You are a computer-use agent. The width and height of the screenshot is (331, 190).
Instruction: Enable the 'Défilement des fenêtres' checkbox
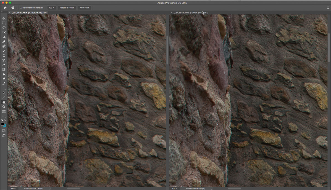[21, 8]
